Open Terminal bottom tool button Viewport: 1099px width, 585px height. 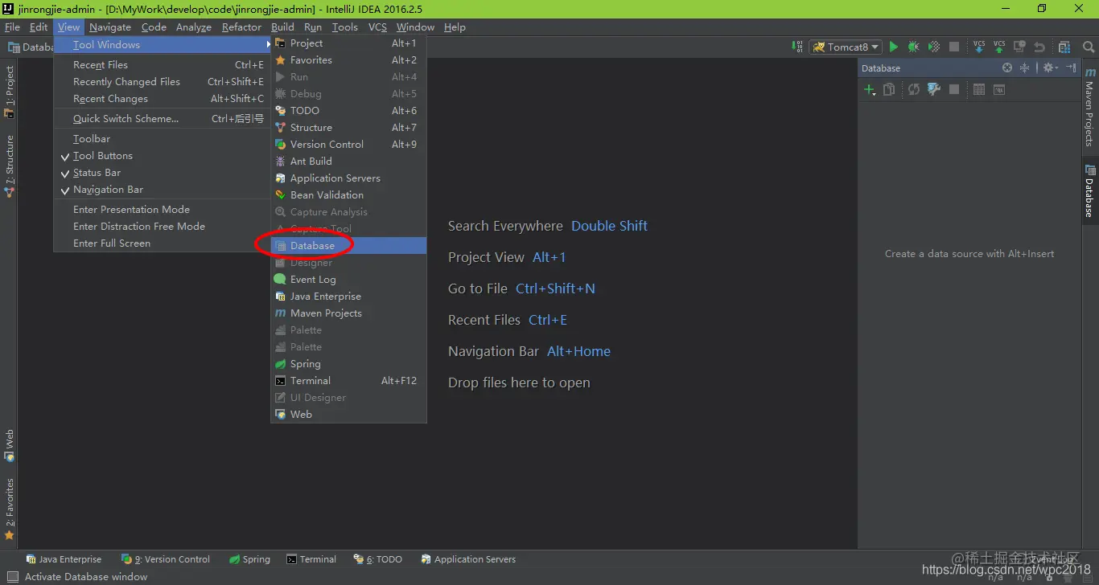[x=311, y=559]
